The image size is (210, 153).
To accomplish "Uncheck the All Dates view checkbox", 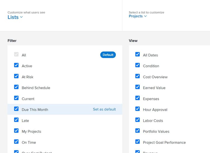I will click(x=137, y=54).
